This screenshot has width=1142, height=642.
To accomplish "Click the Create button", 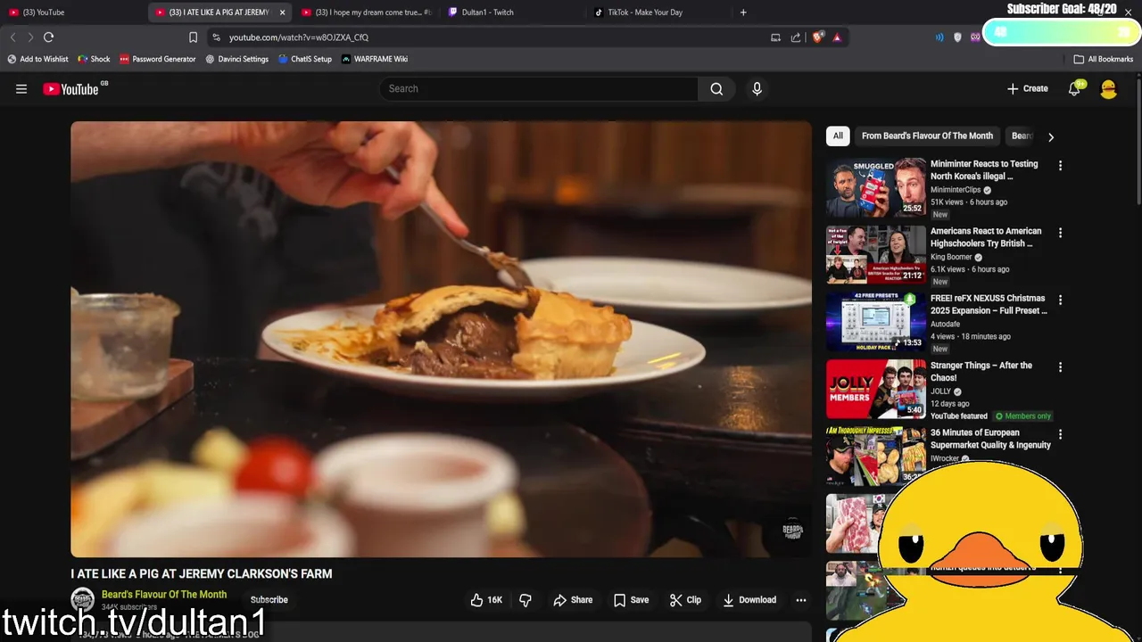I will coord(1028,89).
